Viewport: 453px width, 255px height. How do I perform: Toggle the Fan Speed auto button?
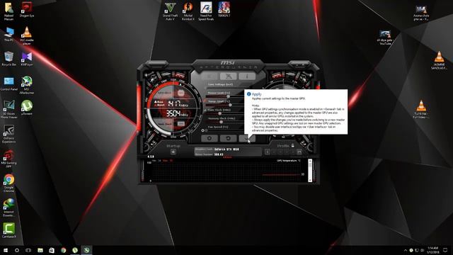(203, 130)
